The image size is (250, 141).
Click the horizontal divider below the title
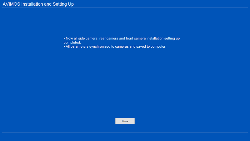125,8
